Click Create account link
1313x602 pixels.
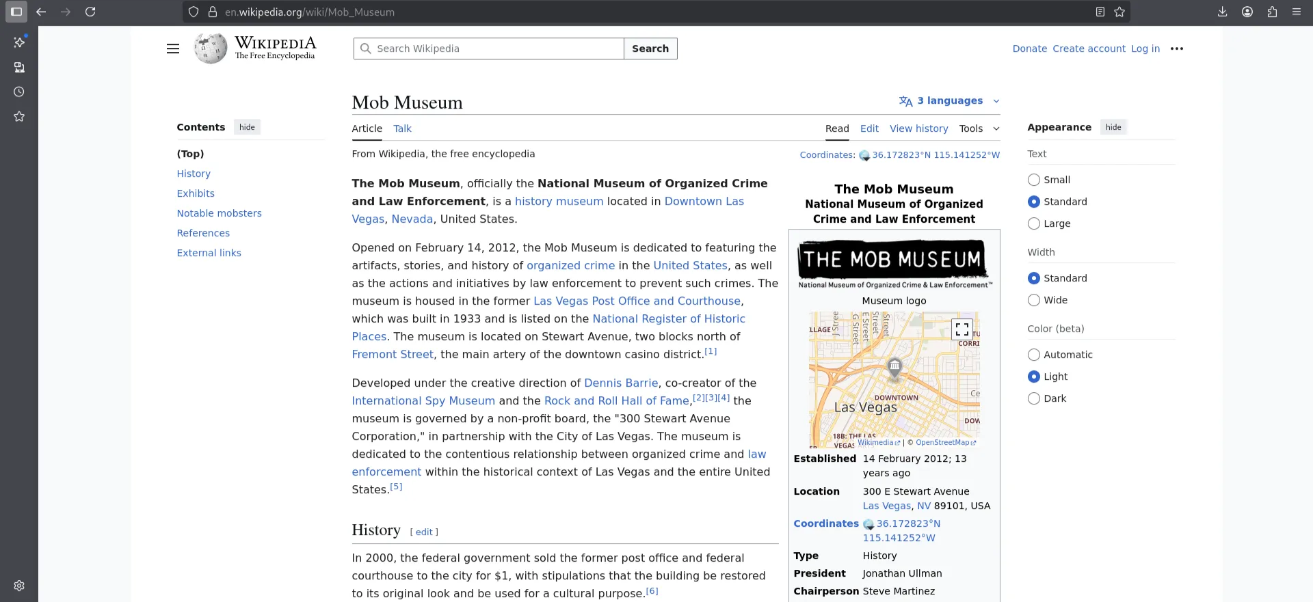tap(1089, 49)
